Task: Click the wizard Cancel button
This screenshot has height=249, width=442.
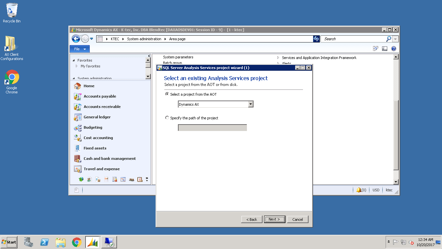Action: click(x=297, y=219)
